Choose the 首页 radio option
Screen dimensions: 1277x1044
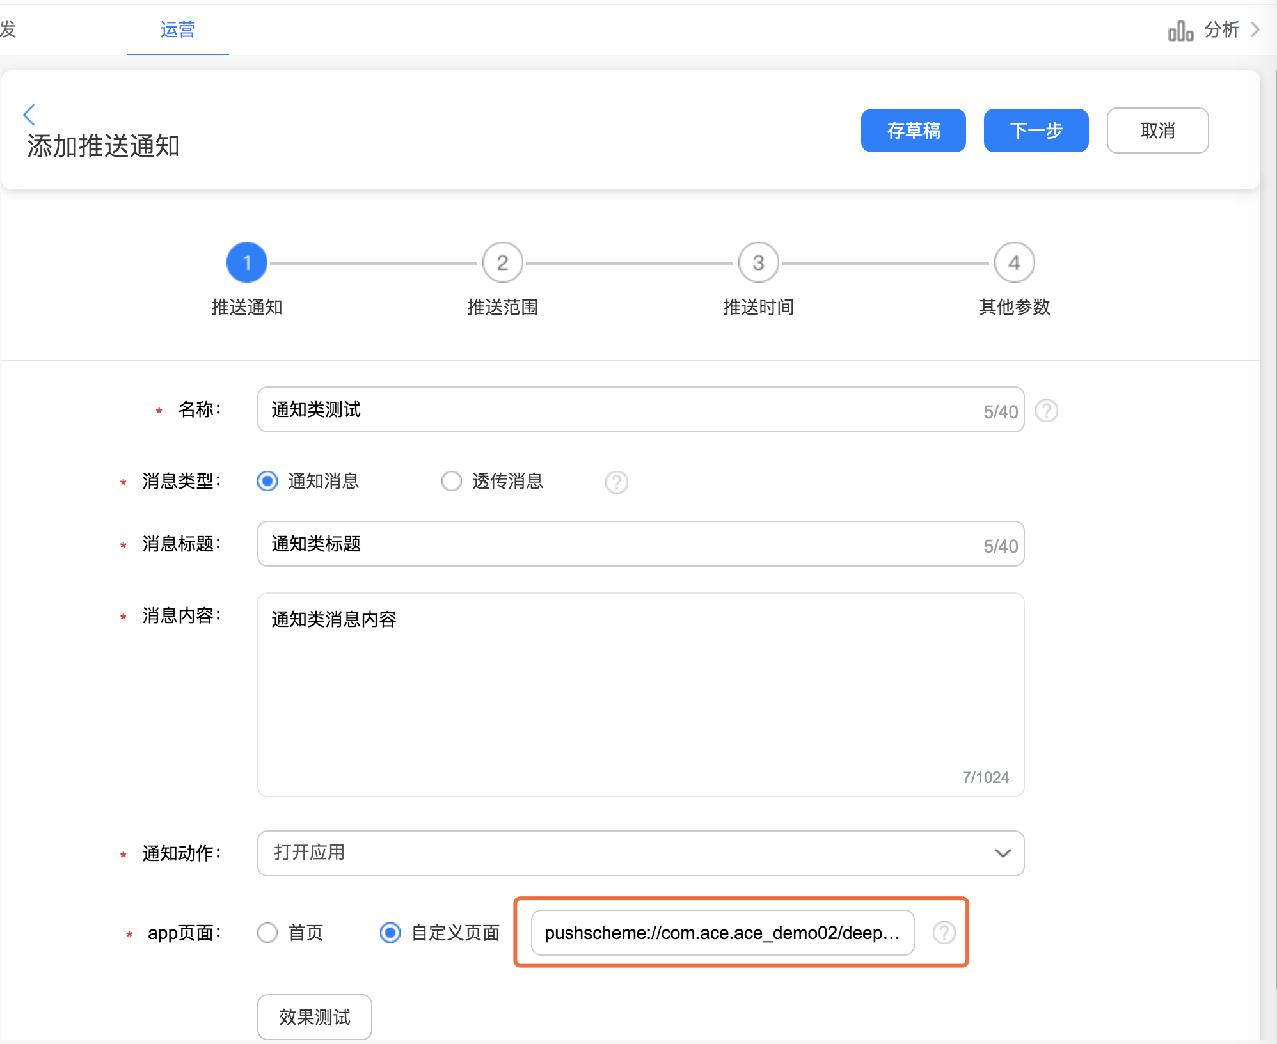tap(267, 933)
